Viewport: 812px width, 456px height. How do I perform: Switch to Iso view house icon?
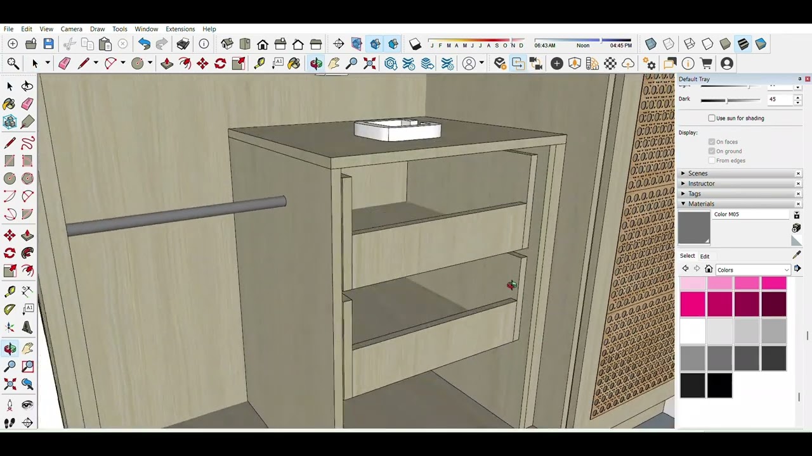[x=227, y=44]
